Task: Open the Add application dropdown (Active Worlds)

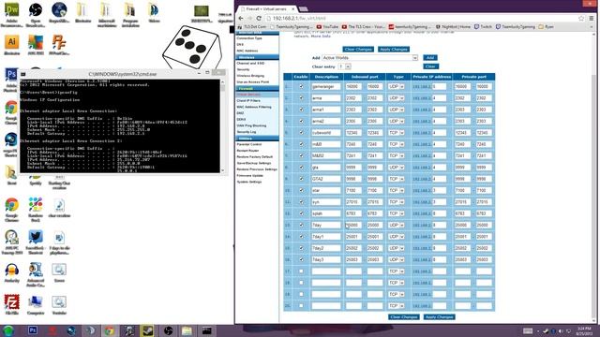Action: click(x=370, y=58)
